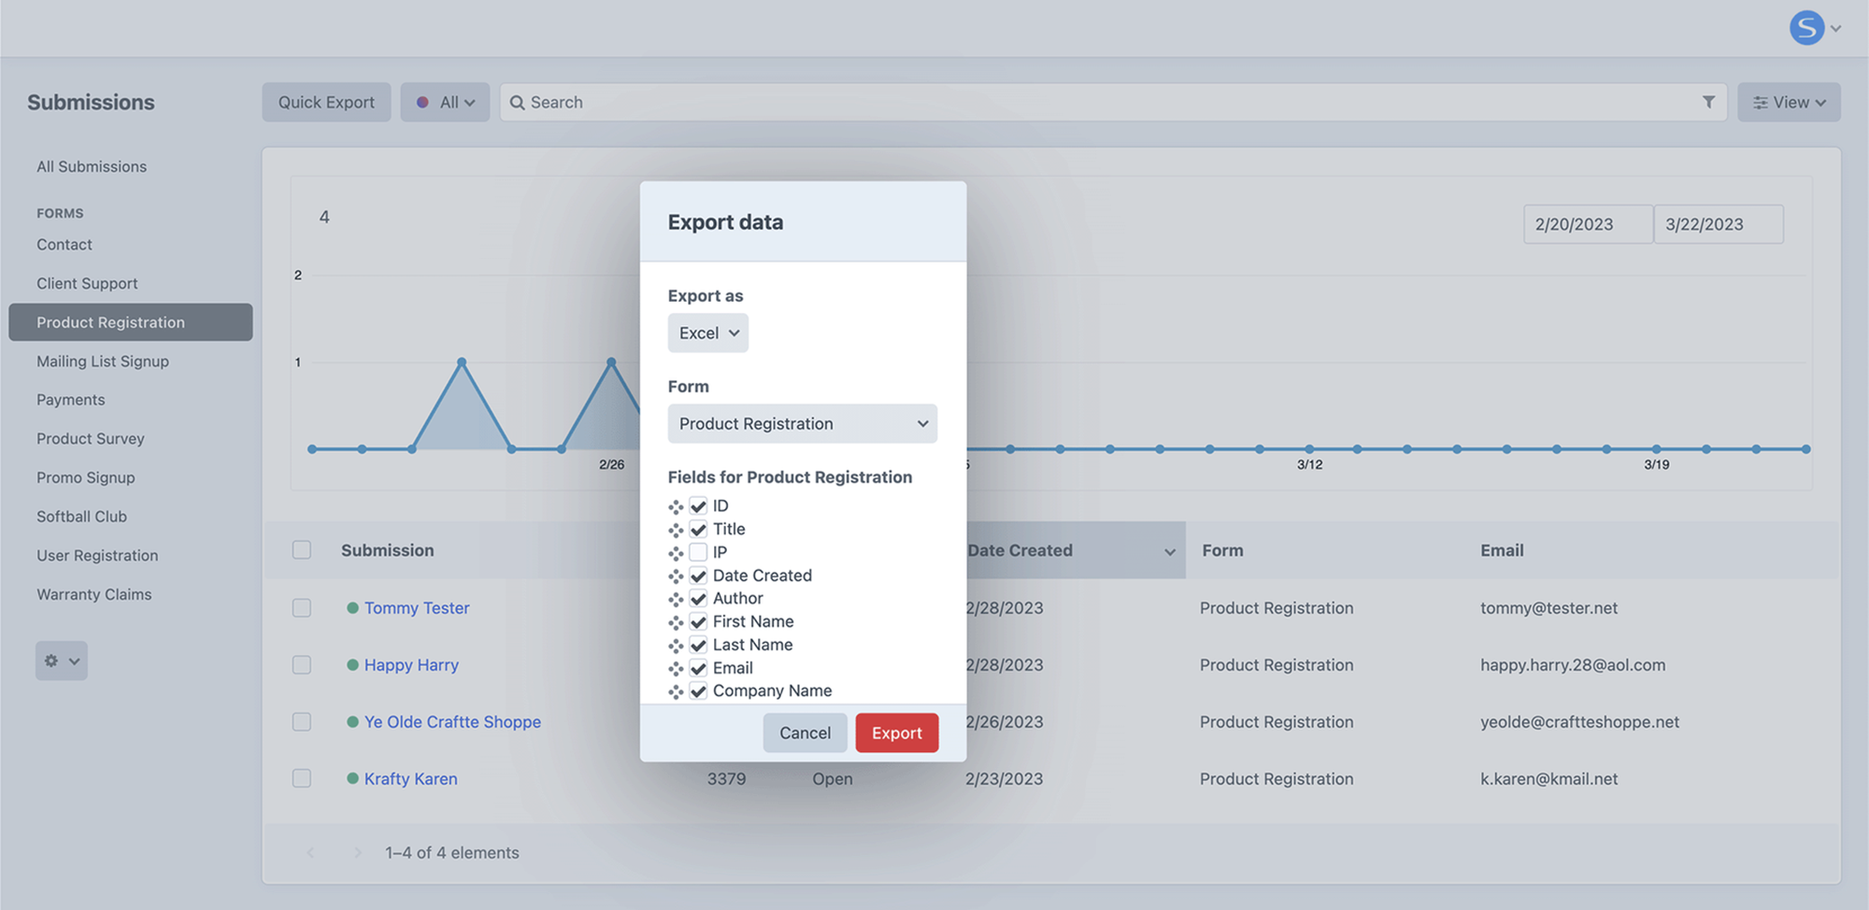Open the Form selection dropdown
The width and height of the screenshot is (1869, 910).
[x=802, y=424]
